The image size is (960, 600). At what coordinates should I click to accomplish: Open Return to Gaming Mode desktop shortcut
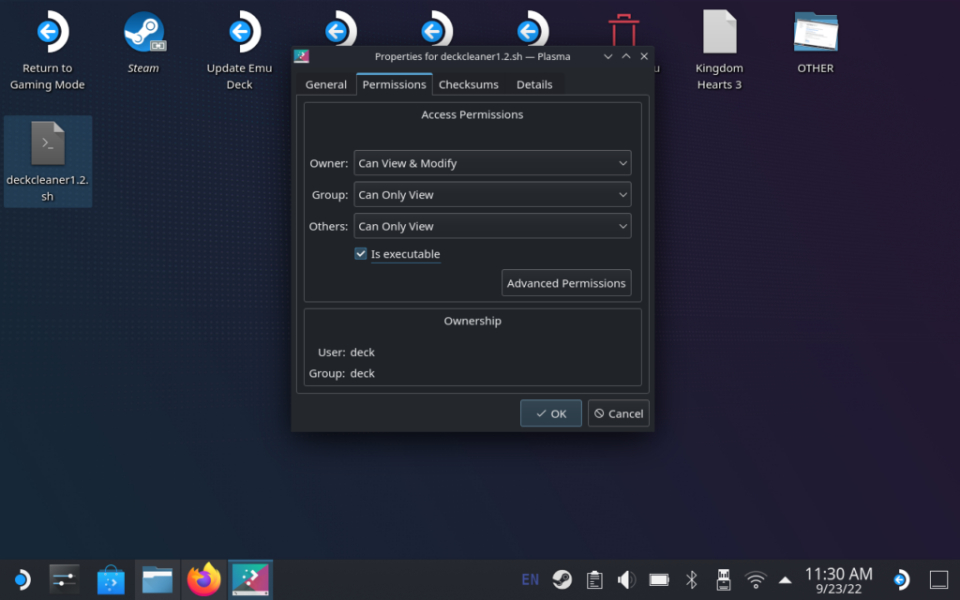pos(48,51)
